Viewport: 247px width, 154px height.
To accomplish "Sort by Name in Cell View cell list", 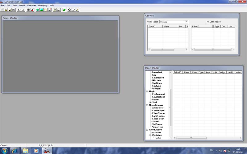I will [170, 26].
